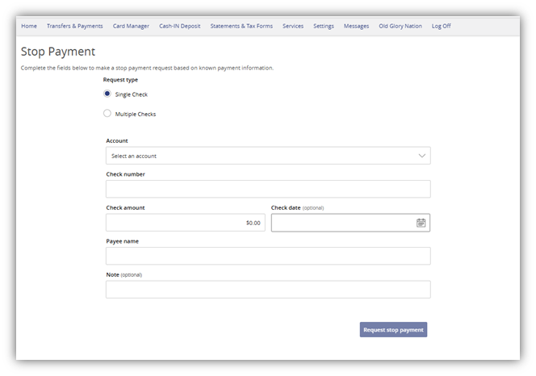Click the optional Note input field
Screen dimensions: 536x376
(x=268, y=290)
